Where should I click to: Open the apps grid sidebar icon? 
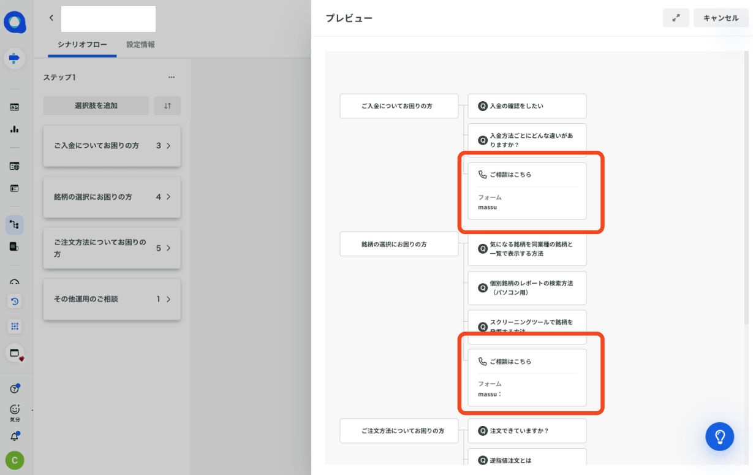[x=15, y=327]
